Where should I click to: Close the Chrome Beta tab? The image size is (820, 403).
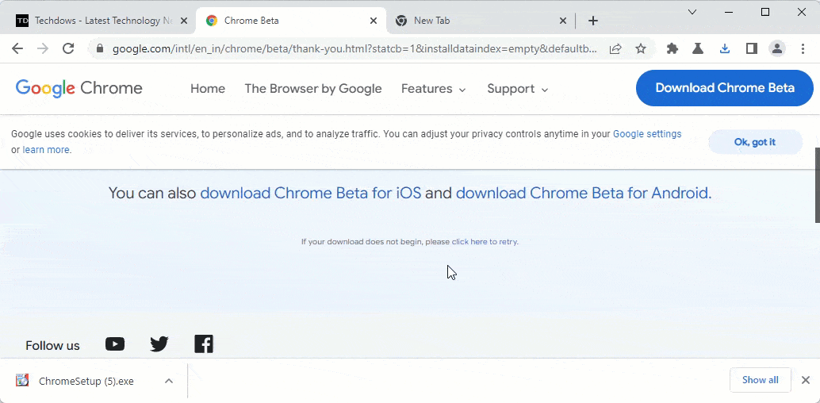[x=374, y=21]
